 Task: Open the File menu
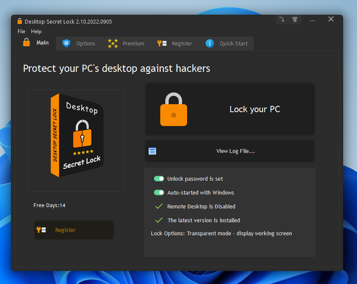click(21, 32)
